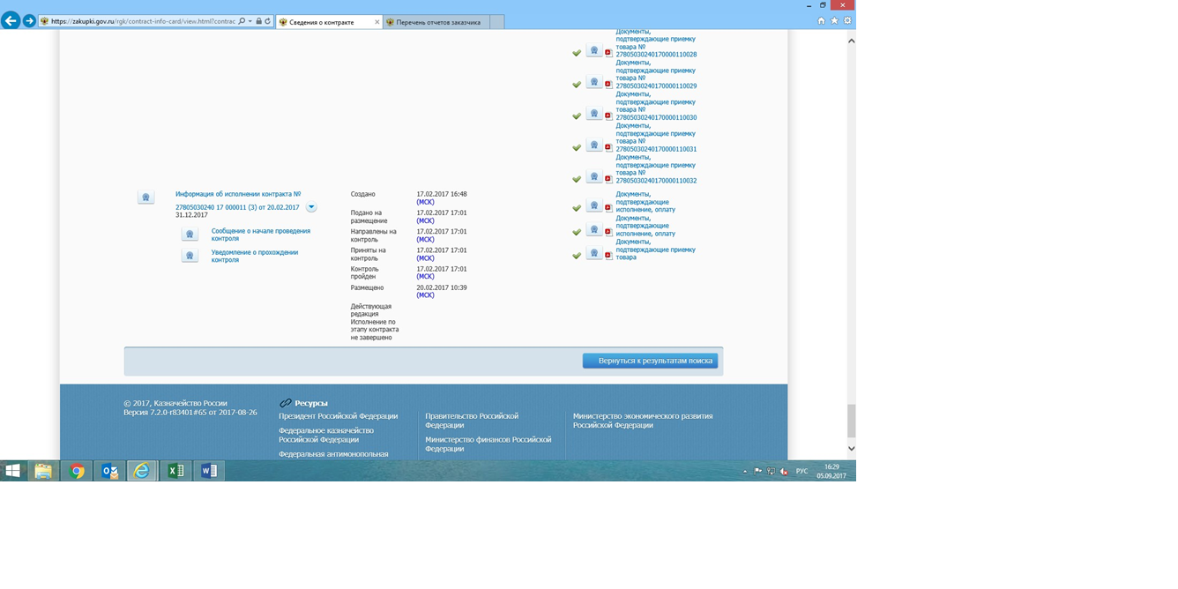This screenshot has height=589, width=1178.
Task: Open taskbar clock showing 16:29
Action: tap(831, 472)
